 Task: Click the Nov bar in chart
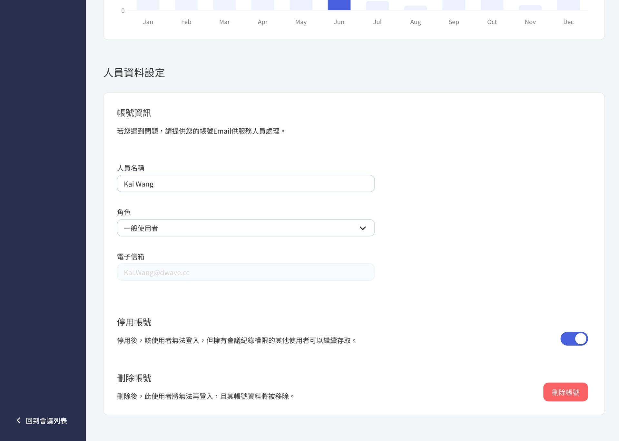pyautogui.click(x=530, y=8)
